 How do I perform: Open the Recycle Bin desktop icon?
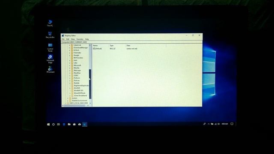coord(50,35)
